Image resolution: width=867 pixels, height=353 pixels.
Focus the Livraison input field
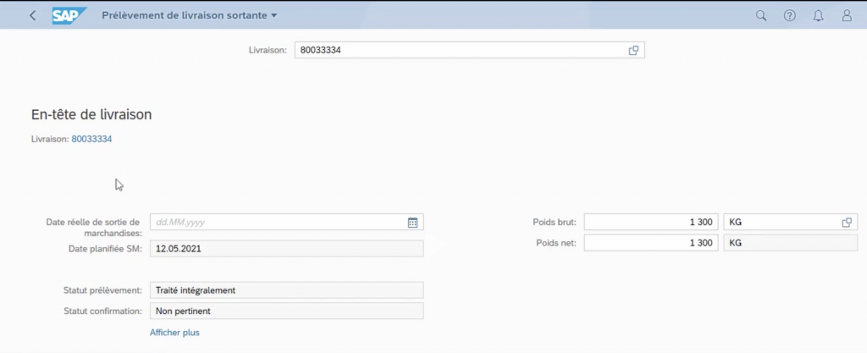coord(457,51)
